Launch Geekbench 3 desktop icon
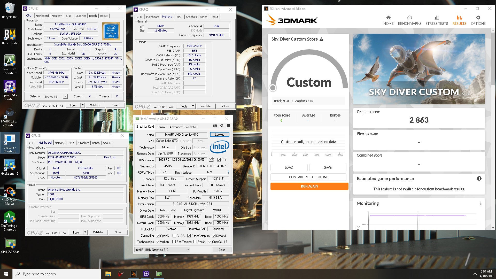This screenshot has height=279, width=496. [x=10, y=167]
